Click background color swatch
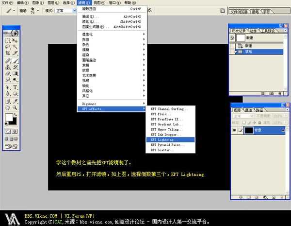Screen dimensions: 291x226 click(x=14, y=122)
